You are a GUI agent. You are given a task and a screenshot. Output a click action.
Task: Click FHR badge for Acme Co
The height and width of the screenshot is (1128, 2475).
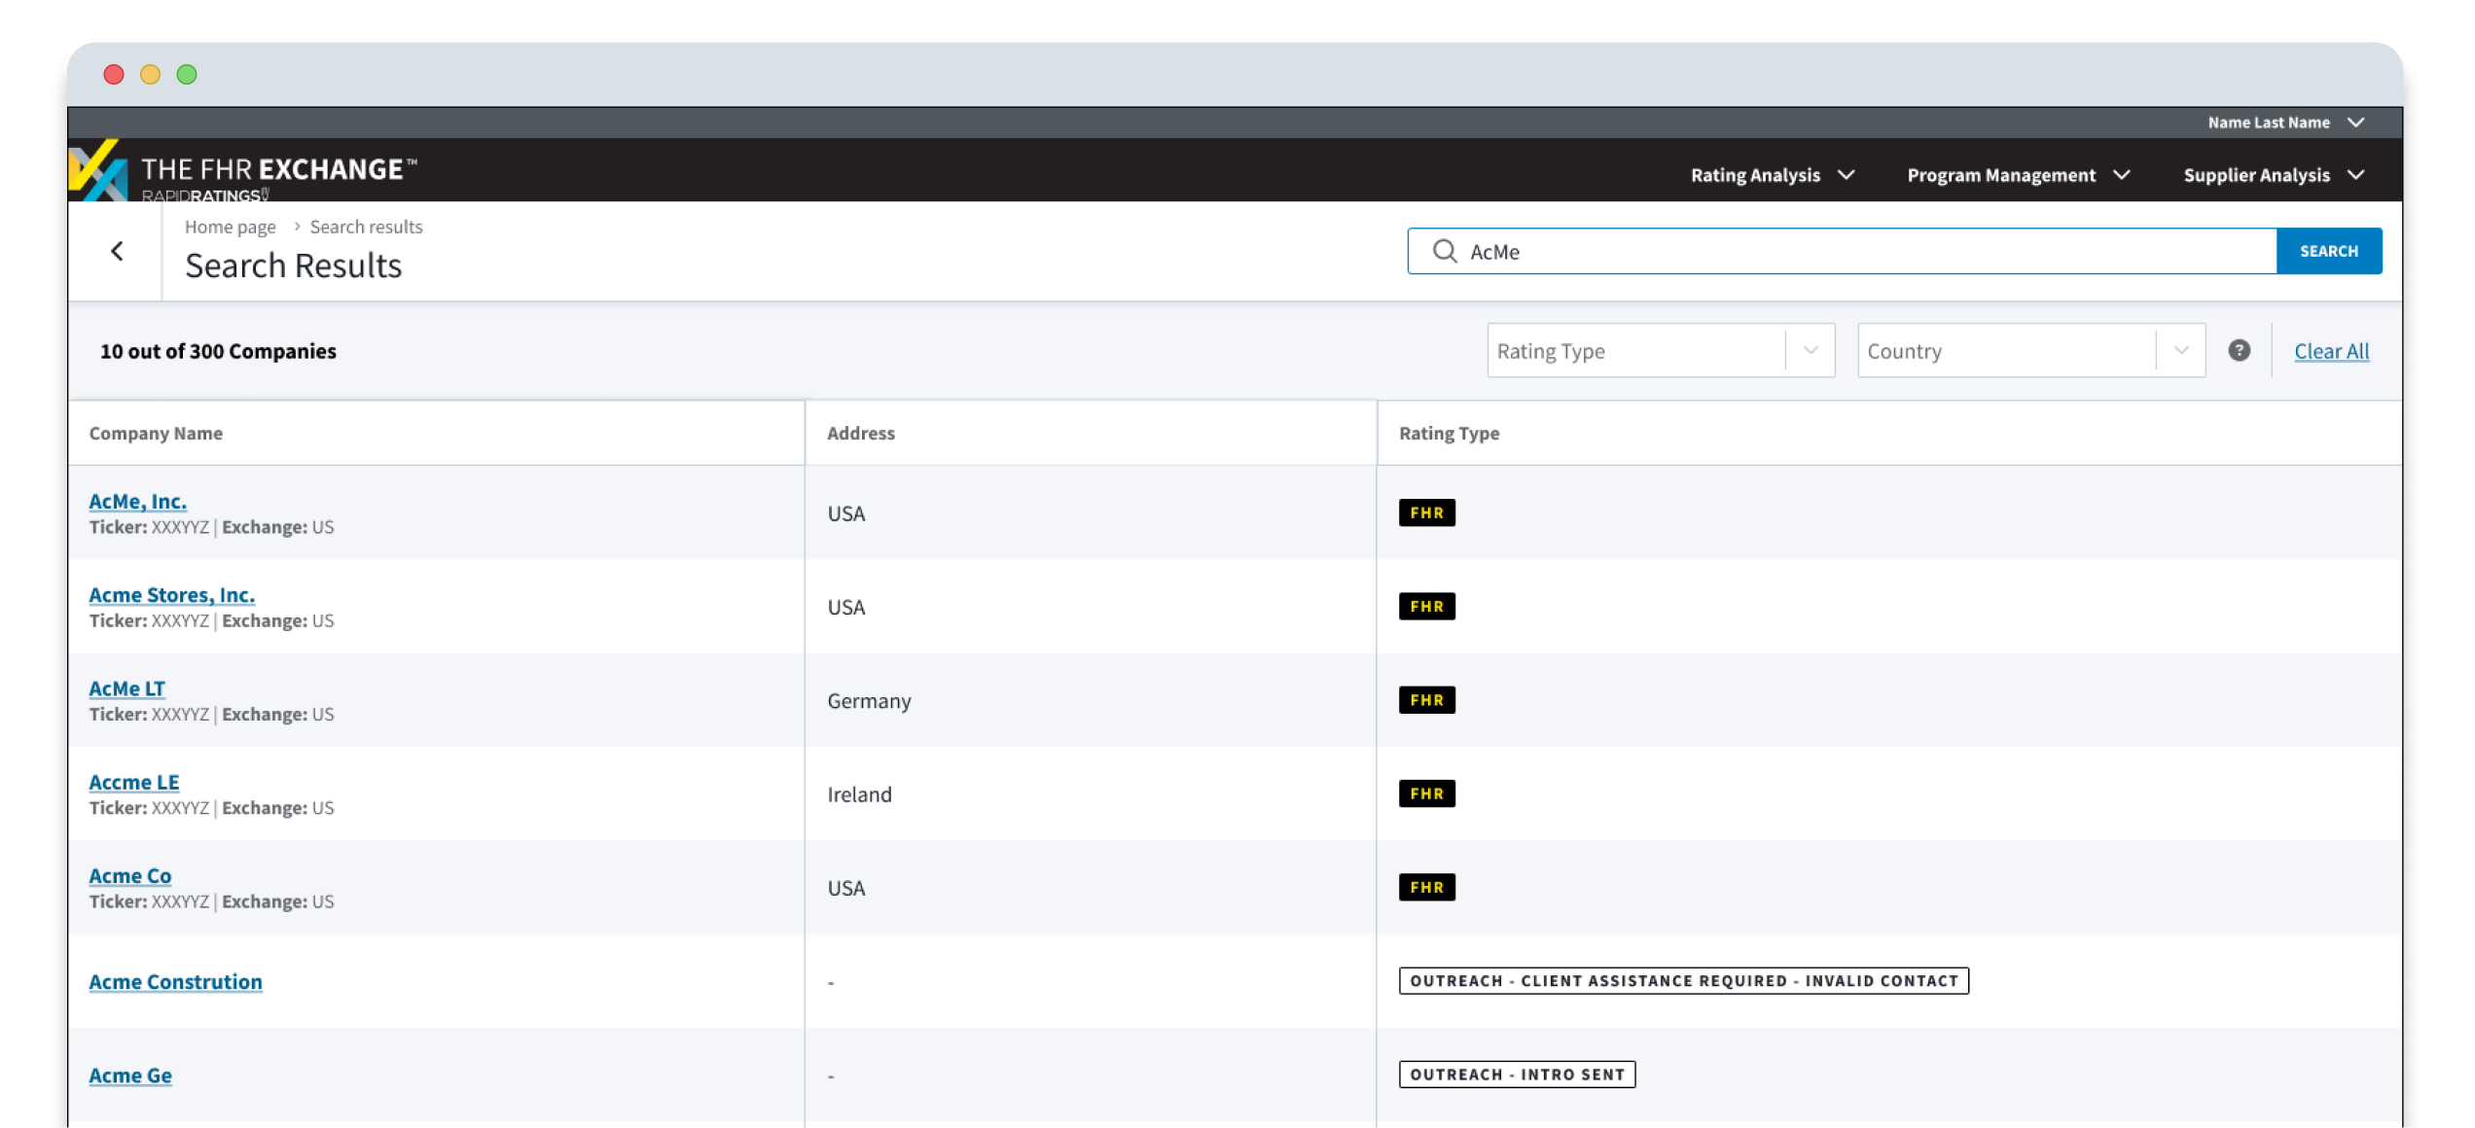(x=1426, y=887)
